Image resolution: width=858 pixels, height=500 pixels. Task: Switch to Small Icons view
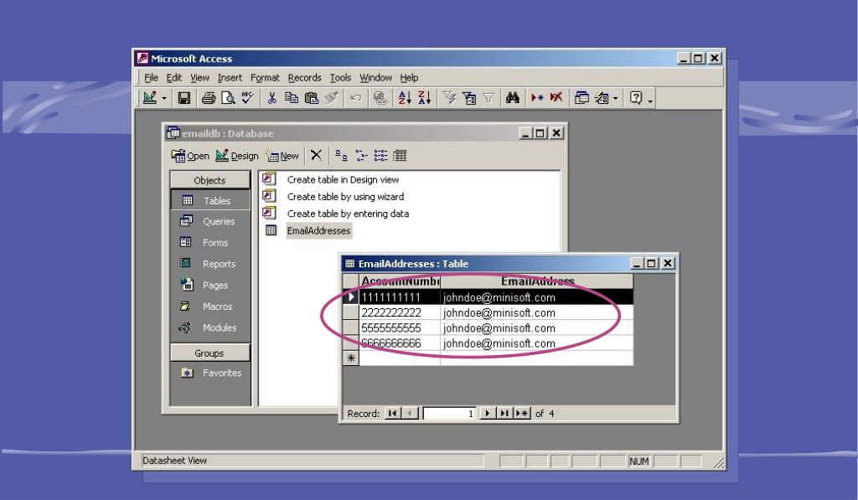pos(361,156)
